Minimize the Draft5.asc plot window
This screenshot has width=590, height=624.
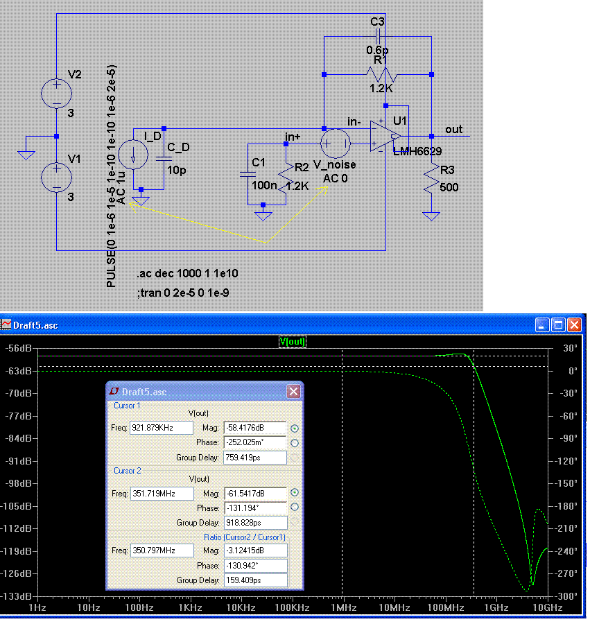click(x=542, y=325)
